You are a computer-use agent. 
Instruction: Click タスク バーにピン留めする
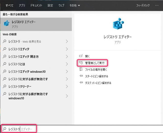98,83
